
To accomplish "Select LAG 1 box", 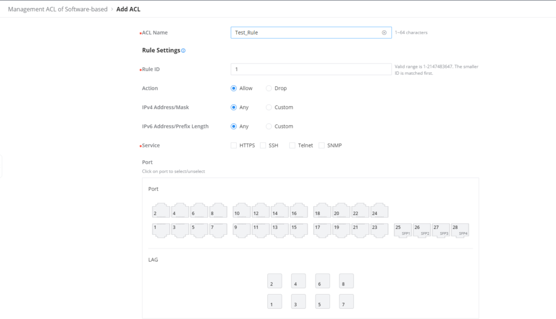I will [274, 301].
